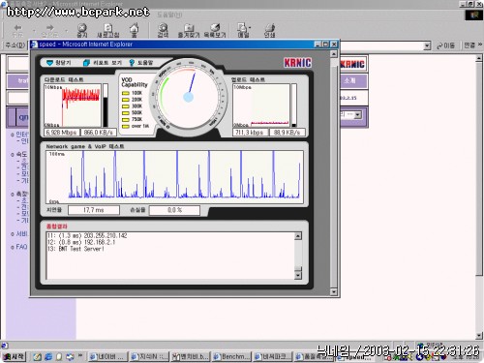Click the Refresh toolbar icon
This screenshot has height=363, width=484.
(108, 27)
